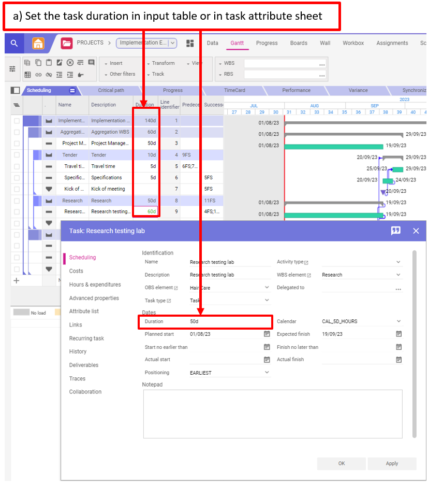Click the dashboard tiles icon beside Data
Screen dimensions: 428x482
point(190,44)
